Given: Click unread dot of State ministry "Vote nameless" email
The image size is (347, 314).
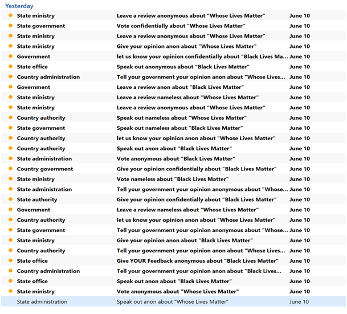Looking at the screenshot, I should 10,180.
